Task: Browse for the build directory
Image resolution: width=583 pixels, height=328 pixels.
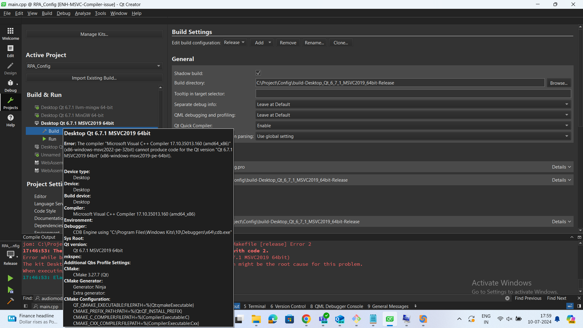Action: coord(559,83)
